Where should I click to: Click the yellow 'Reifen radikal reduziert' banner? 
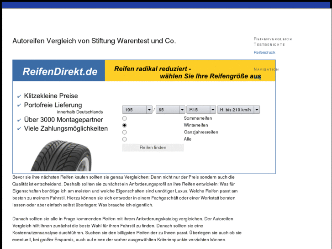[x=190, y=70]
